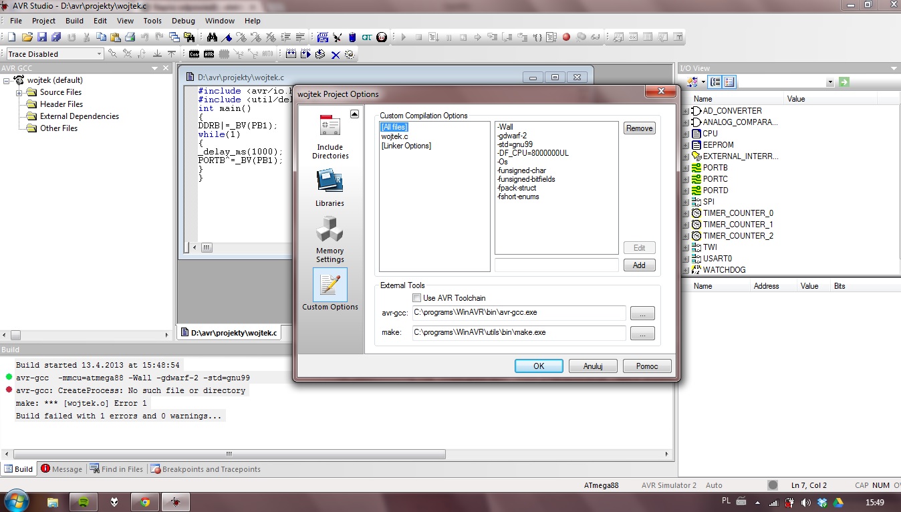This screenshot has width=901, height=512.
Task: Open the Debug menu
Action: (x=184, y=21)
